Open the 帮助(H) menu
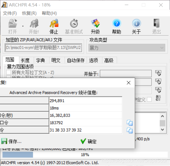Image resolution: width=170 pixels, height=166 pixels. click(49, 13)
